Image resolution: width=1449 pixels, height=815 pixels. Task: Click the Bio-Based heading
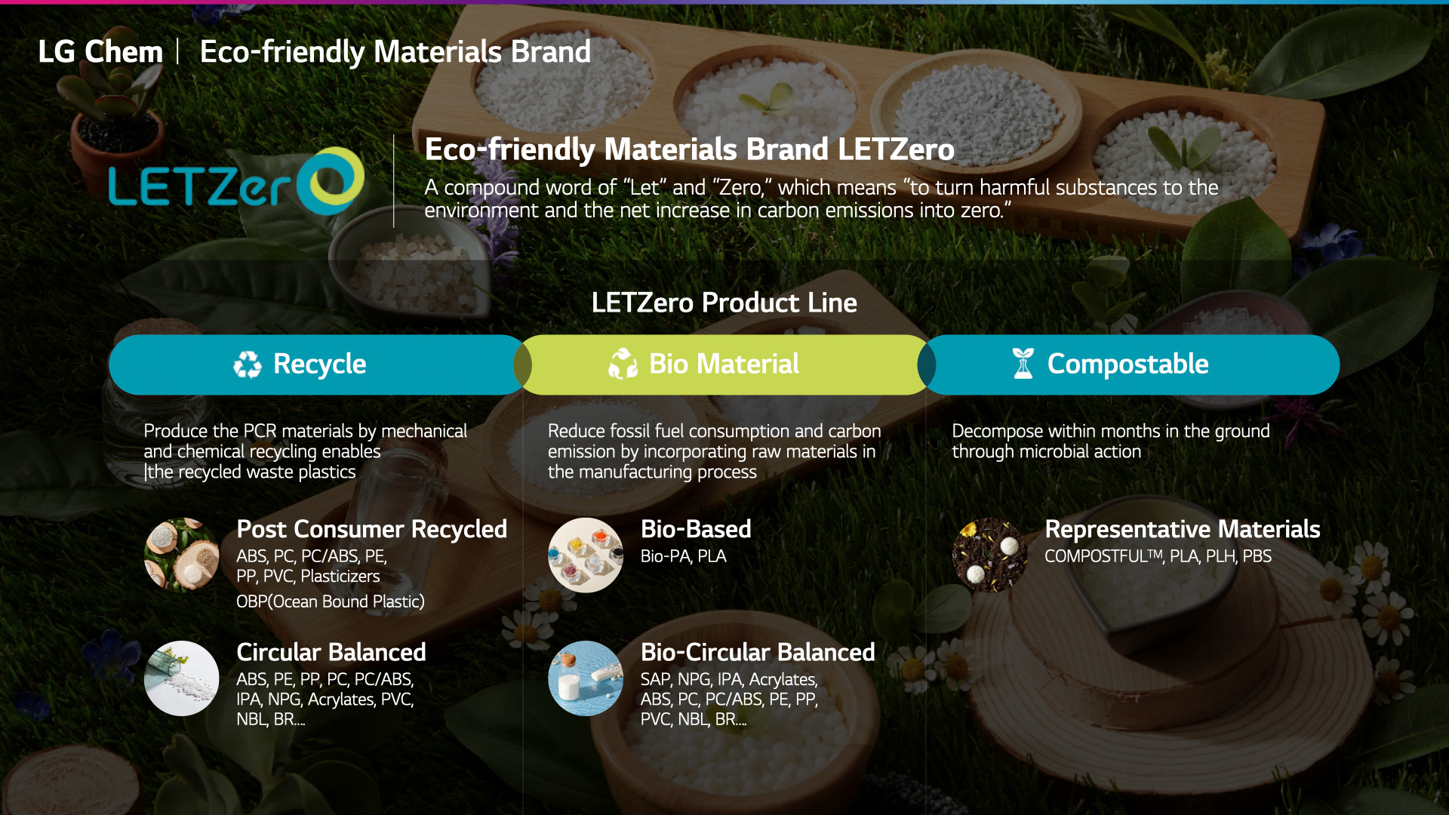click(x=696, y=529)
